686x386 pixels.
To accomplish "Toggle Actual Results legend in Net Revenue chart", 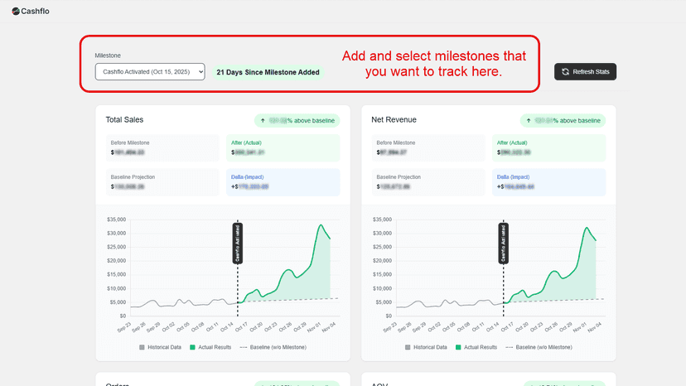I will click(x=476, y=347).
